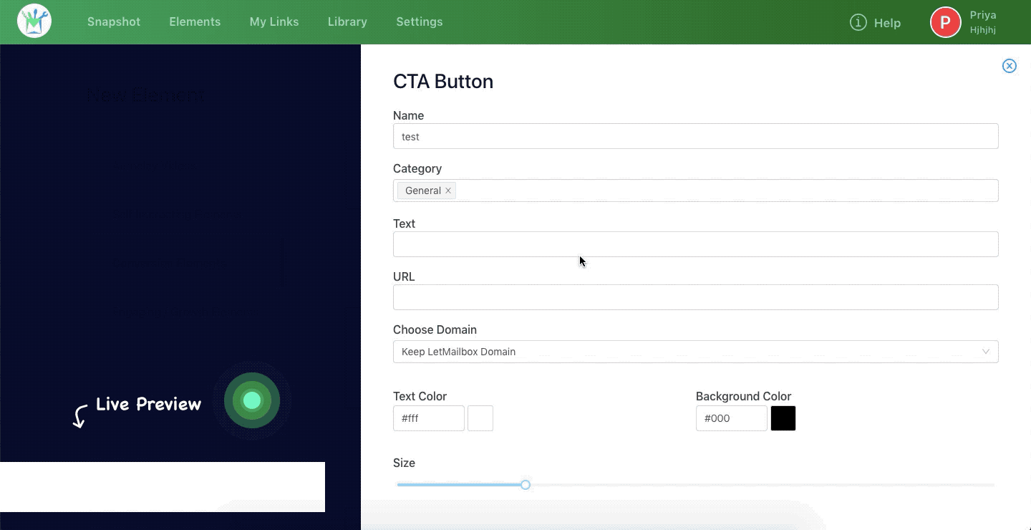The height and width of the screenshot is (530, 1031).
Task: Click the General category tag
Action: click(x=427, y=191)
